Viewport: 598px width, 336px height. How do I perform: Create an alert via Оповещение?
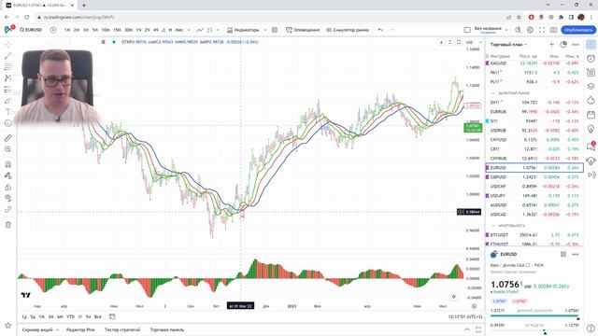click(303, 30)
